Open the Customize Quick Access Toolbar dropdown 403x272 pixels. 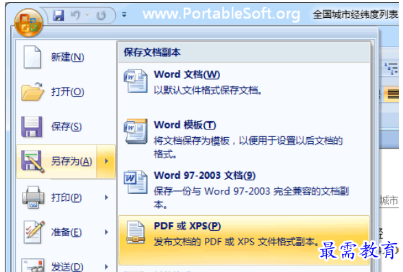(124, 15)
